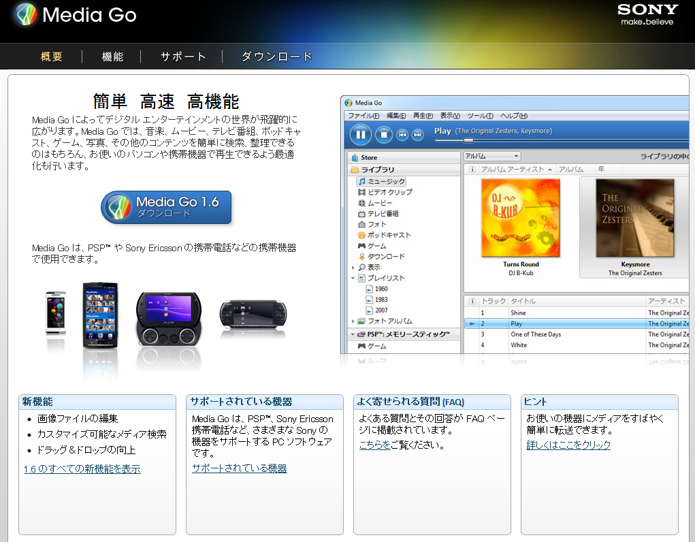
Task: Select the track titled White
Action: click(x=519, y=345)
